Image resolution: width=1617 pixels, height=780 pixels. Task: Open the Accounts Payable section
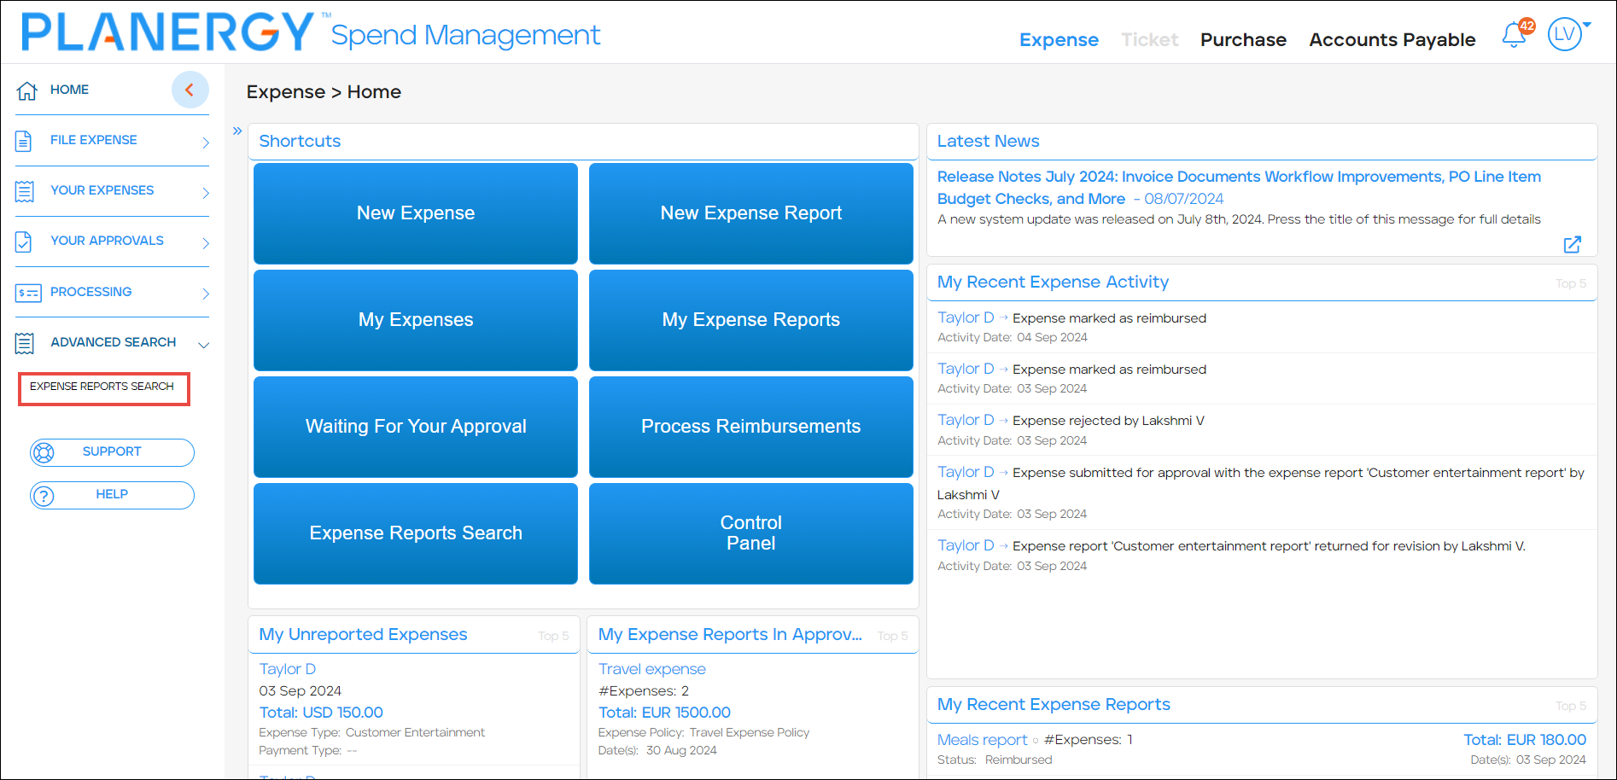coord(1392,39)
